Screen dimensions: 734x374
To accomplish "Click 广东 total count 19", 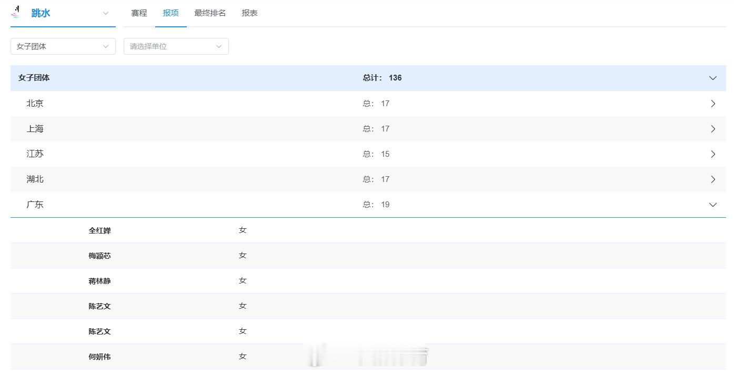I will (x=376, y=205).
